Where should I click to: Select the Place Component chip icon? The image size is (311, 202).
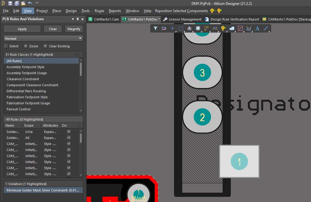pos(198,28)
